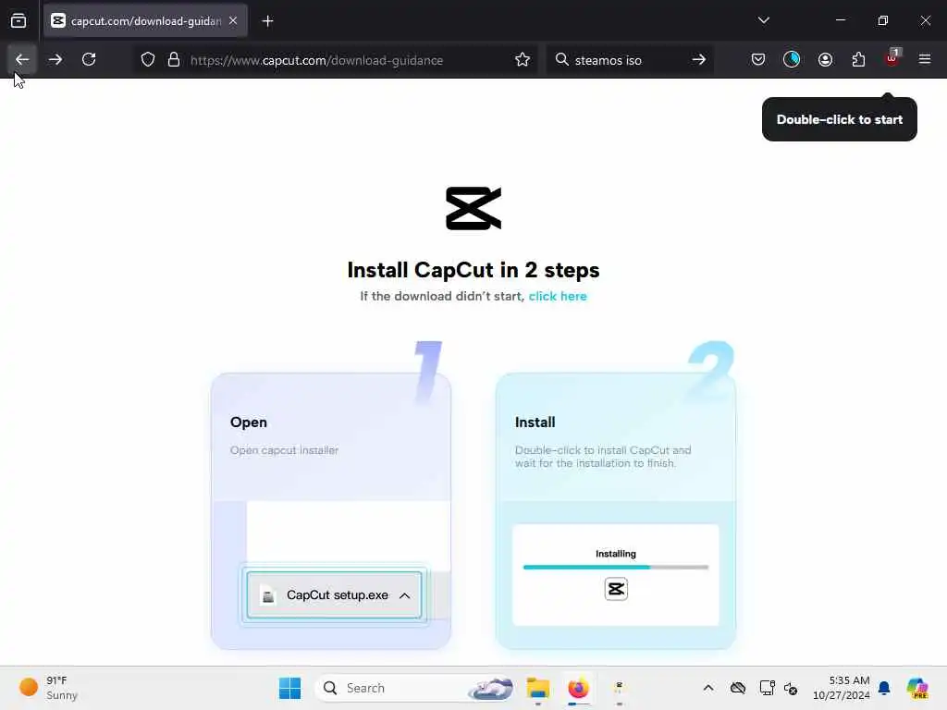Open downloads progress indicator

(x=792, y=59)
